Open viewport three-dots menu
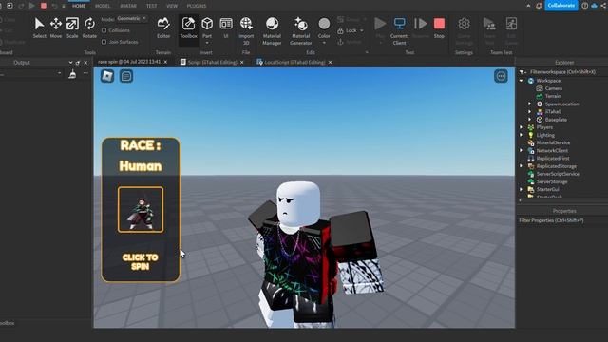 501,76
